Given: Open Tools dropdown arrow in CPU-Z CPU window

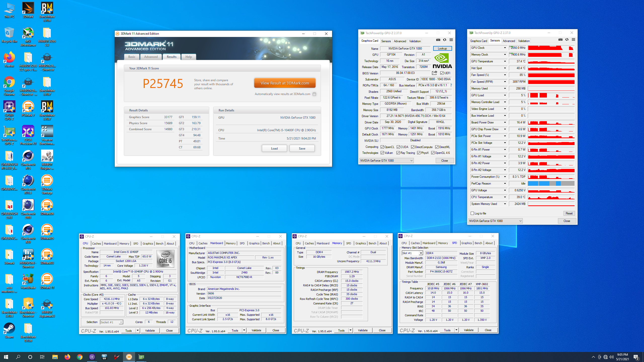Looking at the screenshot, I should (138, 331).
